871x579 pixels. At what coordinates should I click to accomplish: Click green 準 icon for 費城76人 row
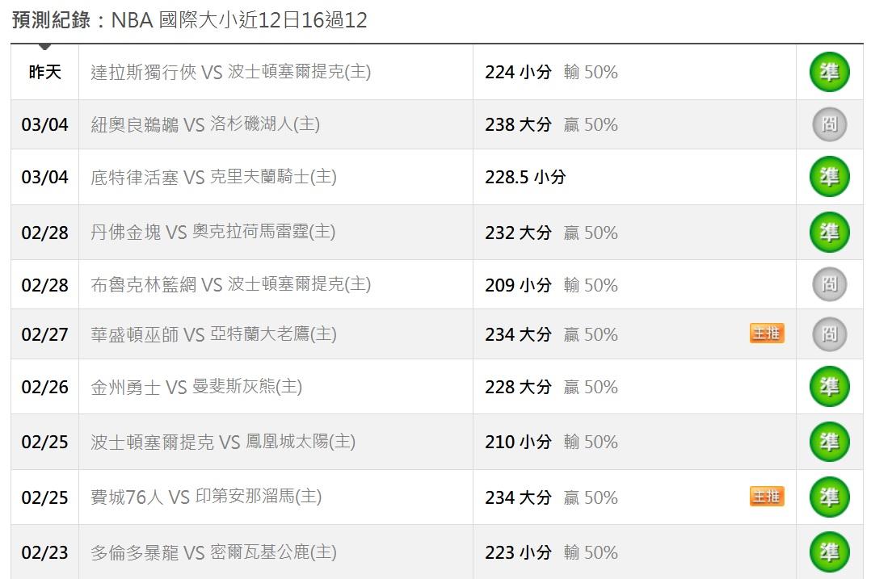(829, 497)
